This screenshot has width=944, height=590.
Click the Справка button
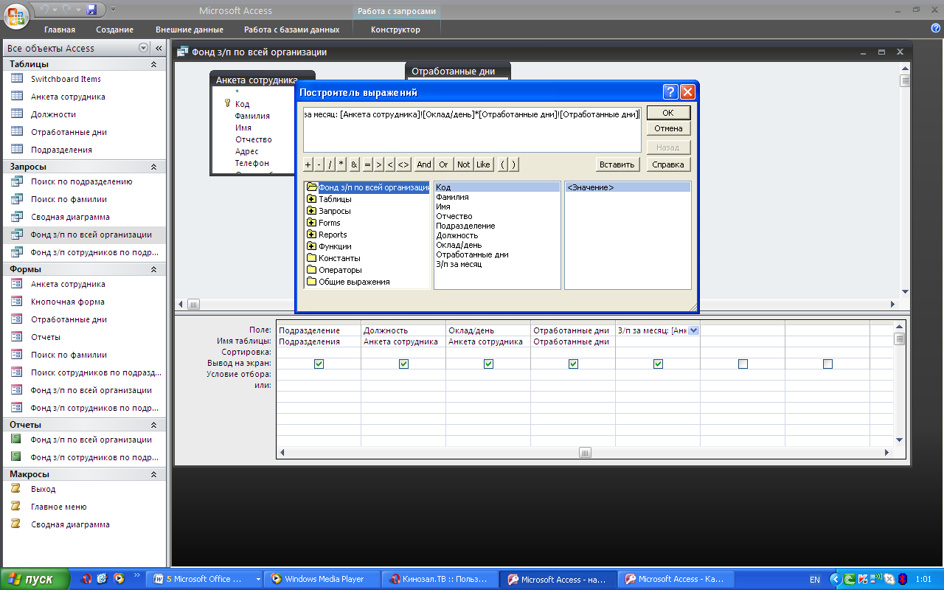tap(668, 164)
